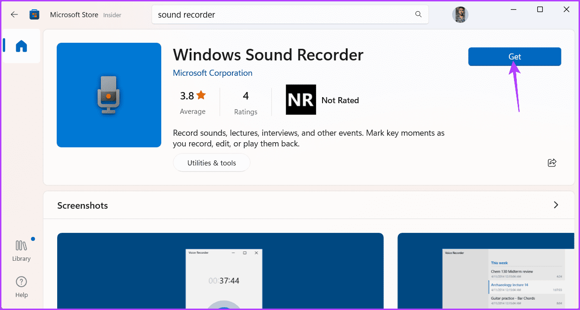580x310 pixels.
Task: Click the NR Not Rated badge
Action: click(x=301, y=99)
